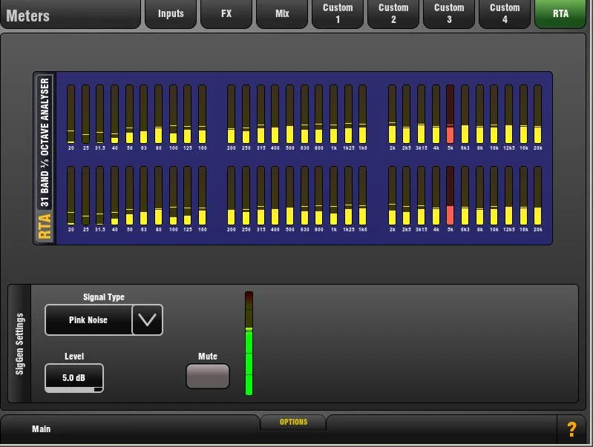Open the OPTIONS tab at the bottom
This screenshot has width=593, height=447.
click(x=293, y=422)
